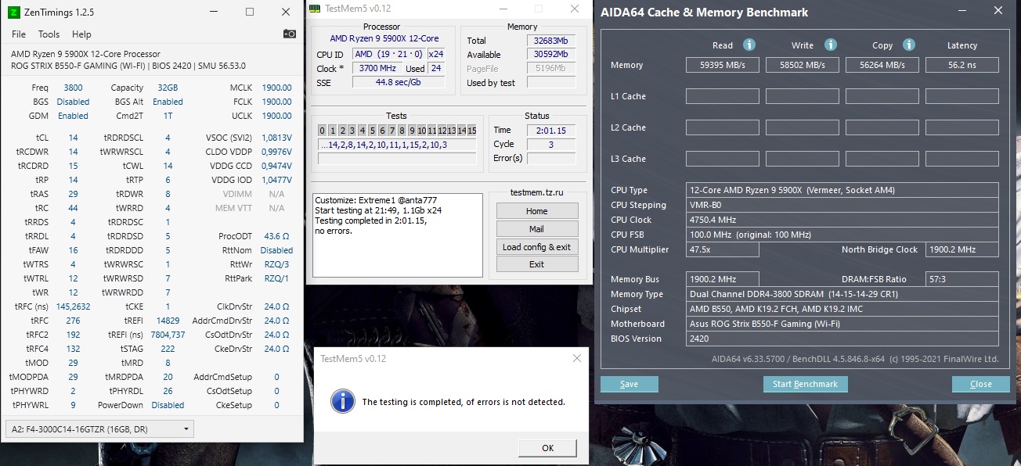Click the VSOC (SVI2) value 1,0813V

tap(276, 138)
